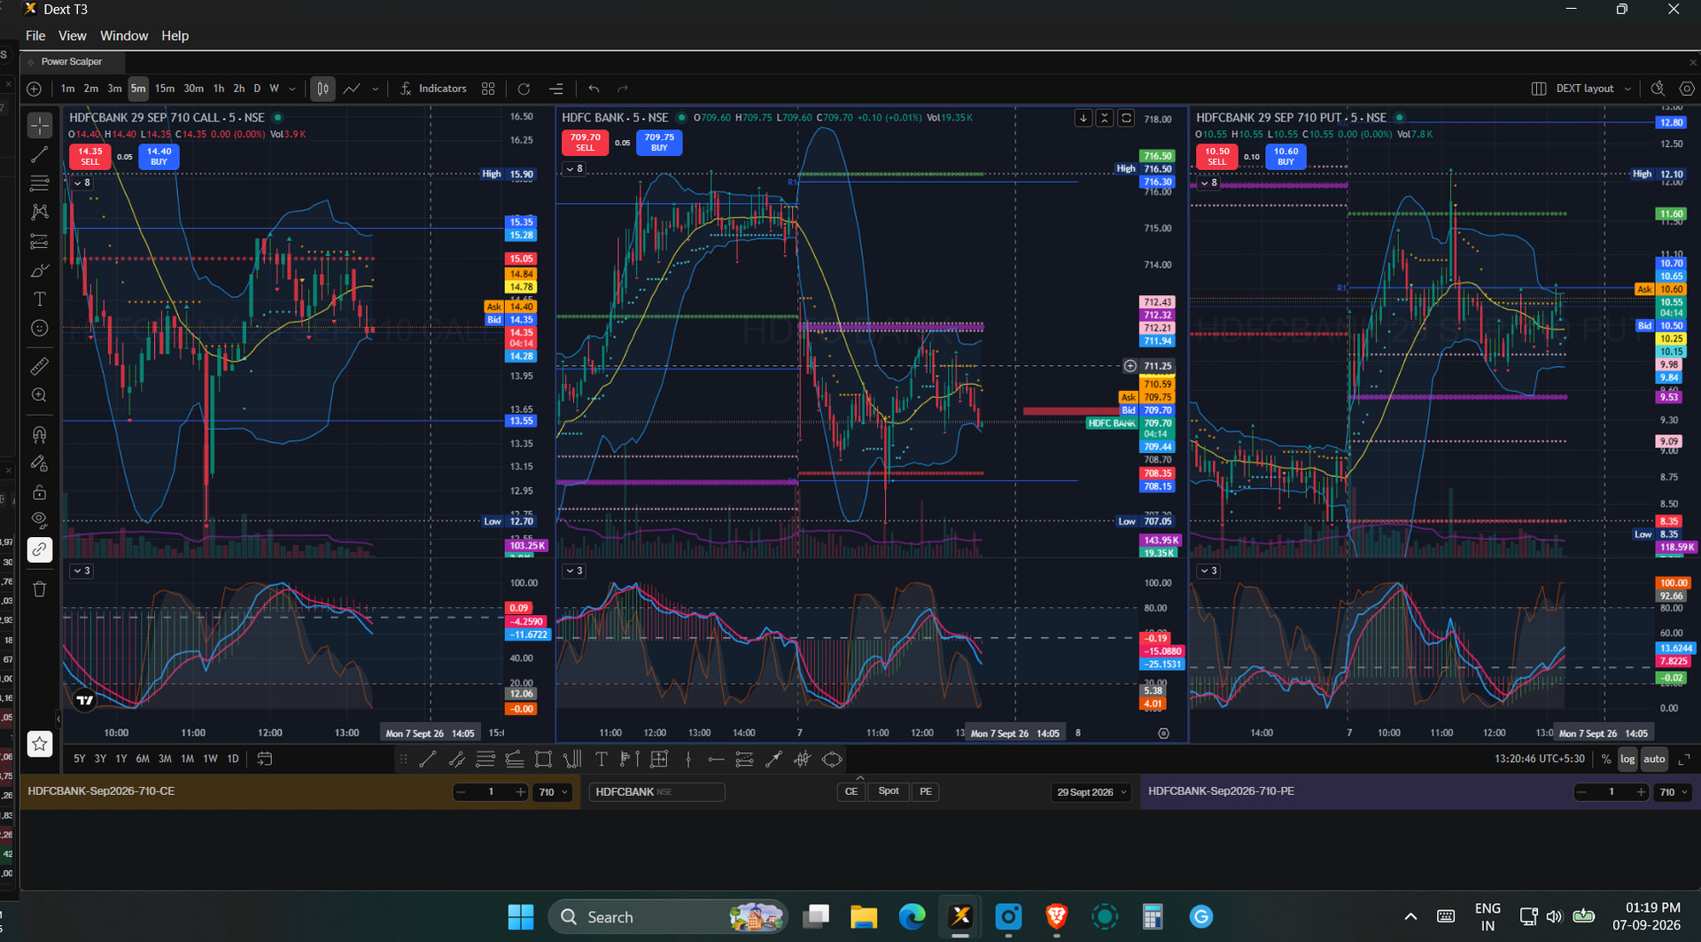Open the layout setup icon beside DEXT layout
The height and width of the screenshot is (942, 1701).
tap(1539, 89)
